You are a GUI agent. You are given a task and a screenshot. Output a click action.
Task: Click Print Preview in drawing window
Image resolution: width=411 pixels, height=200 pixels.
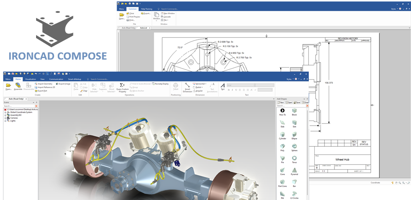coord(133,17)
